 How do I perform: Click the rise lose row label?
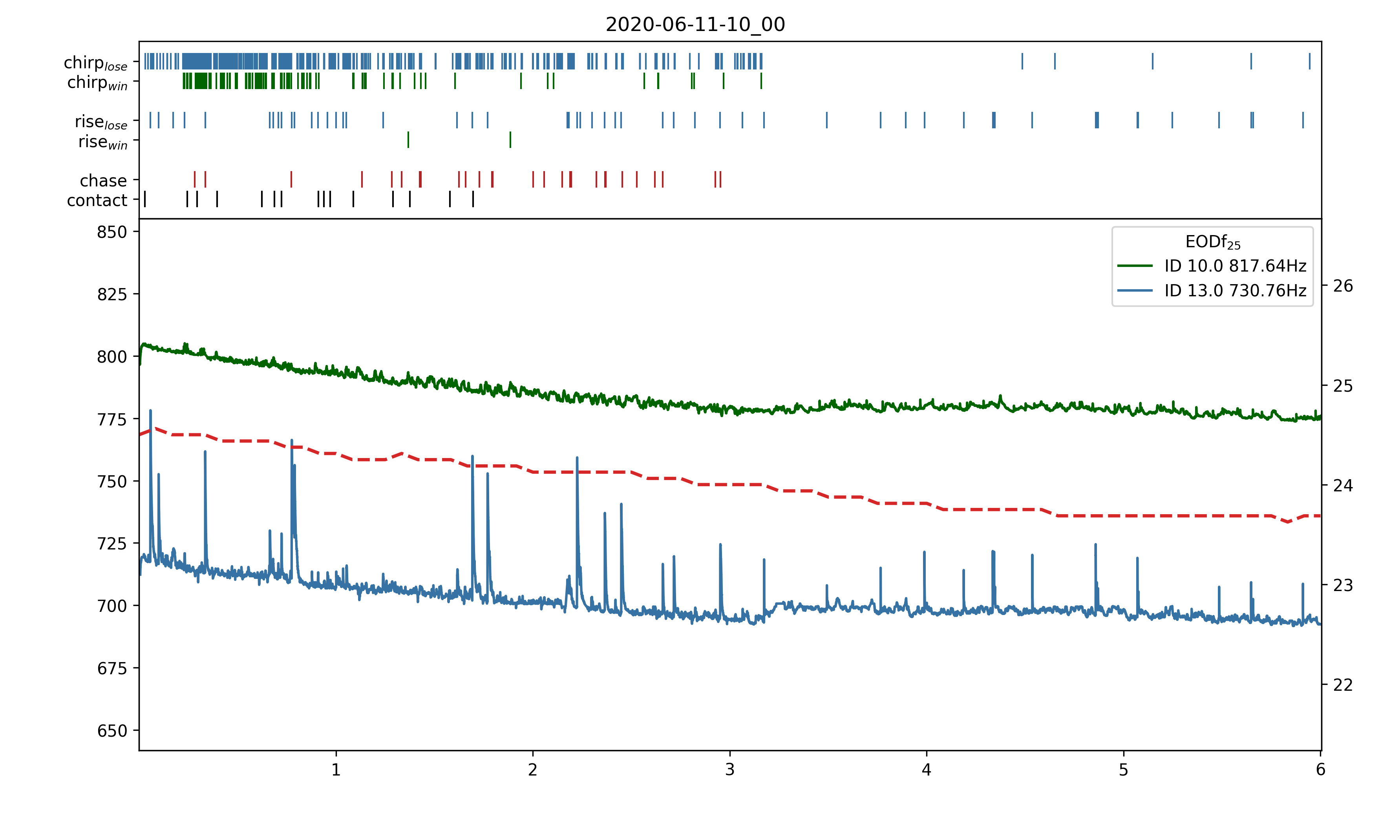(x=101, y=122)
